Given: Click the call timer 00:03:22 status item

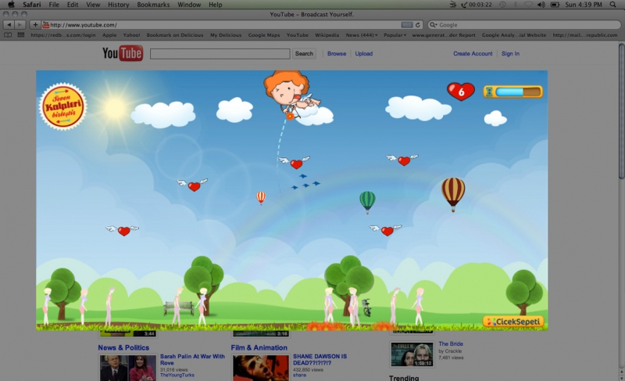Looking at the screenshot, I should pyautogui.click(x=477, y=5).
